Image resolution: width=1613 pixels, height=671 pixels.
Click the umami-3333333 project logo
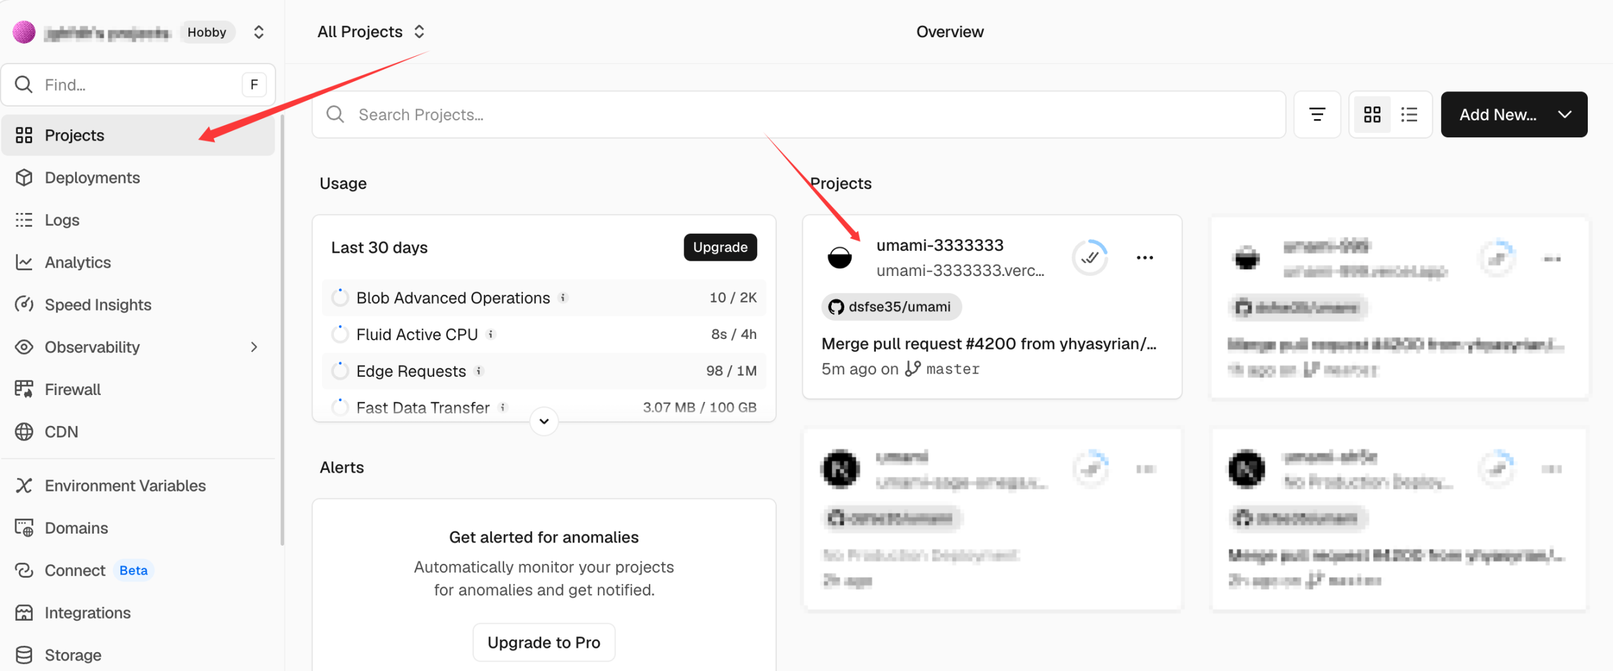pyautogui.click(x=840, y=257)
